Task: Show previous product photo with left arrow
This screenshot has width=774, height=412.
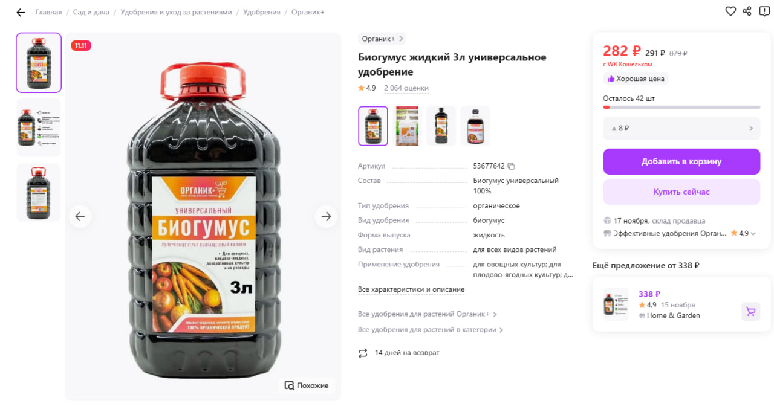Action: 80,216
